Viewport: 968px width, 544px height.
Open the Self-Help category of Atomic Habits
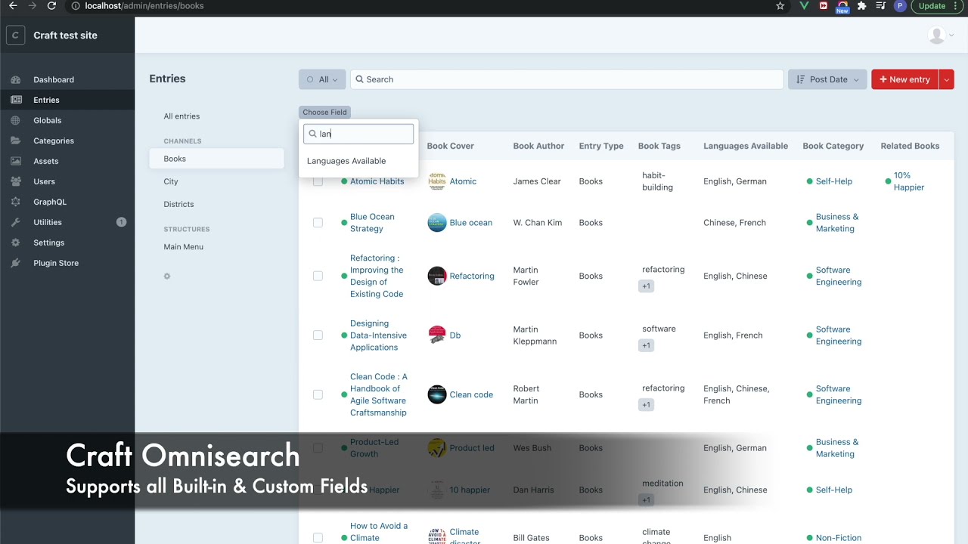click(x=833, y=181)
